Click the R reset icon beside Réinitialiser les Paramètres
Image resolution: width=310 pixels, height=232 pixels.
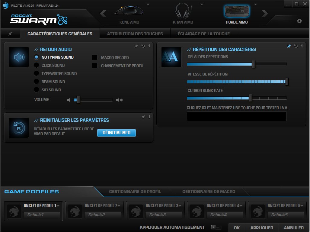[x=18, y=127]
